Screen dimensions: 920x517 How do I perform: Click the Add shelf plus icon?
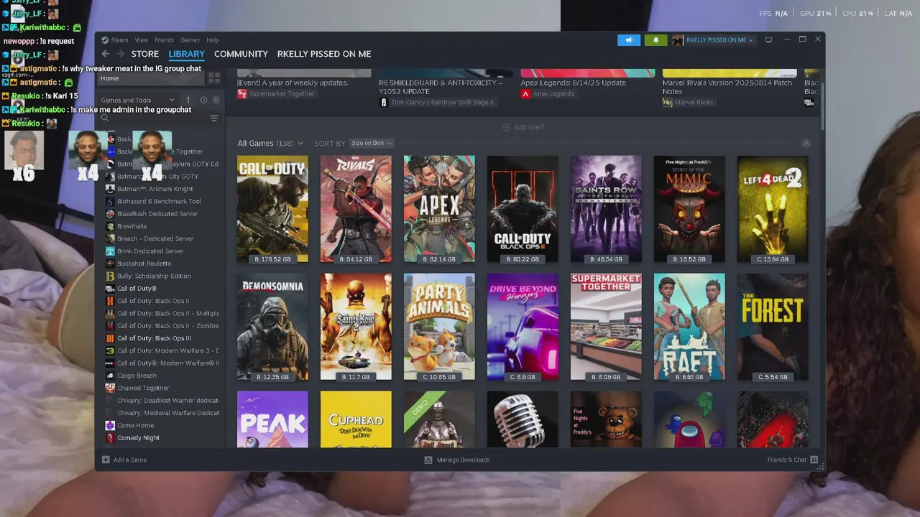coord(506,127)
